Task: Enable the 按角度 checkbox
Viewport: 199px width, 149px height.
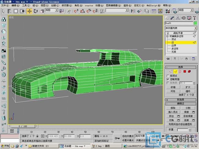Action: click(x=168, y=83)
